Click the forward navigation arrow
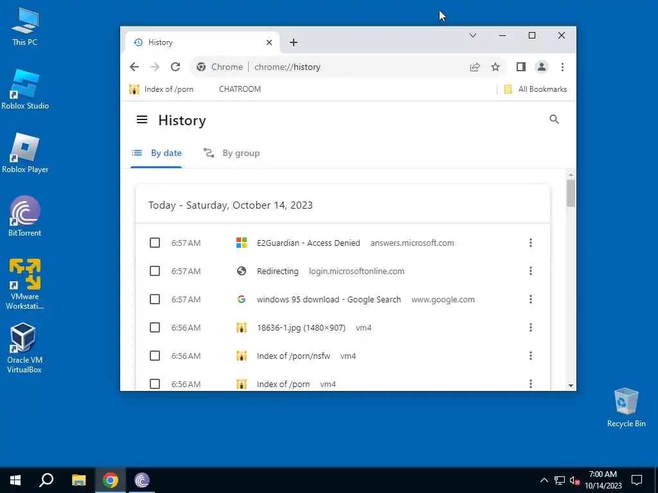The width and height of the screenshot is (658, 493). tap(155, 67)
